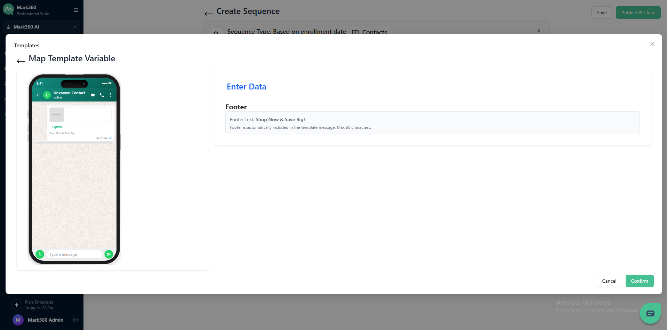Toggle the sidebar hamburger menu

[76, 10]
